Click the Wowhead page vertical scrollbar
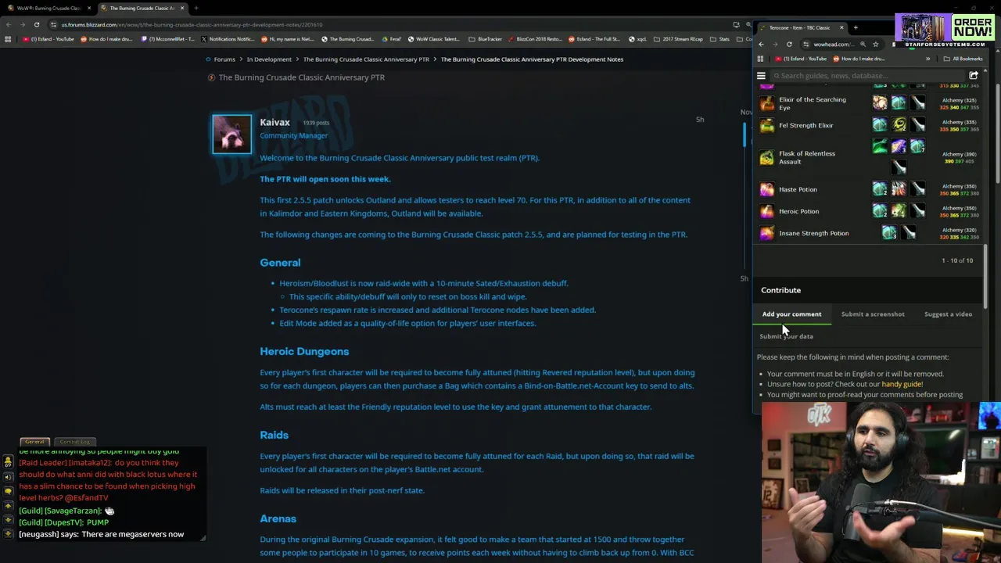The height and width of the screenshot is (563, 1001). click(x=985, y=274)
